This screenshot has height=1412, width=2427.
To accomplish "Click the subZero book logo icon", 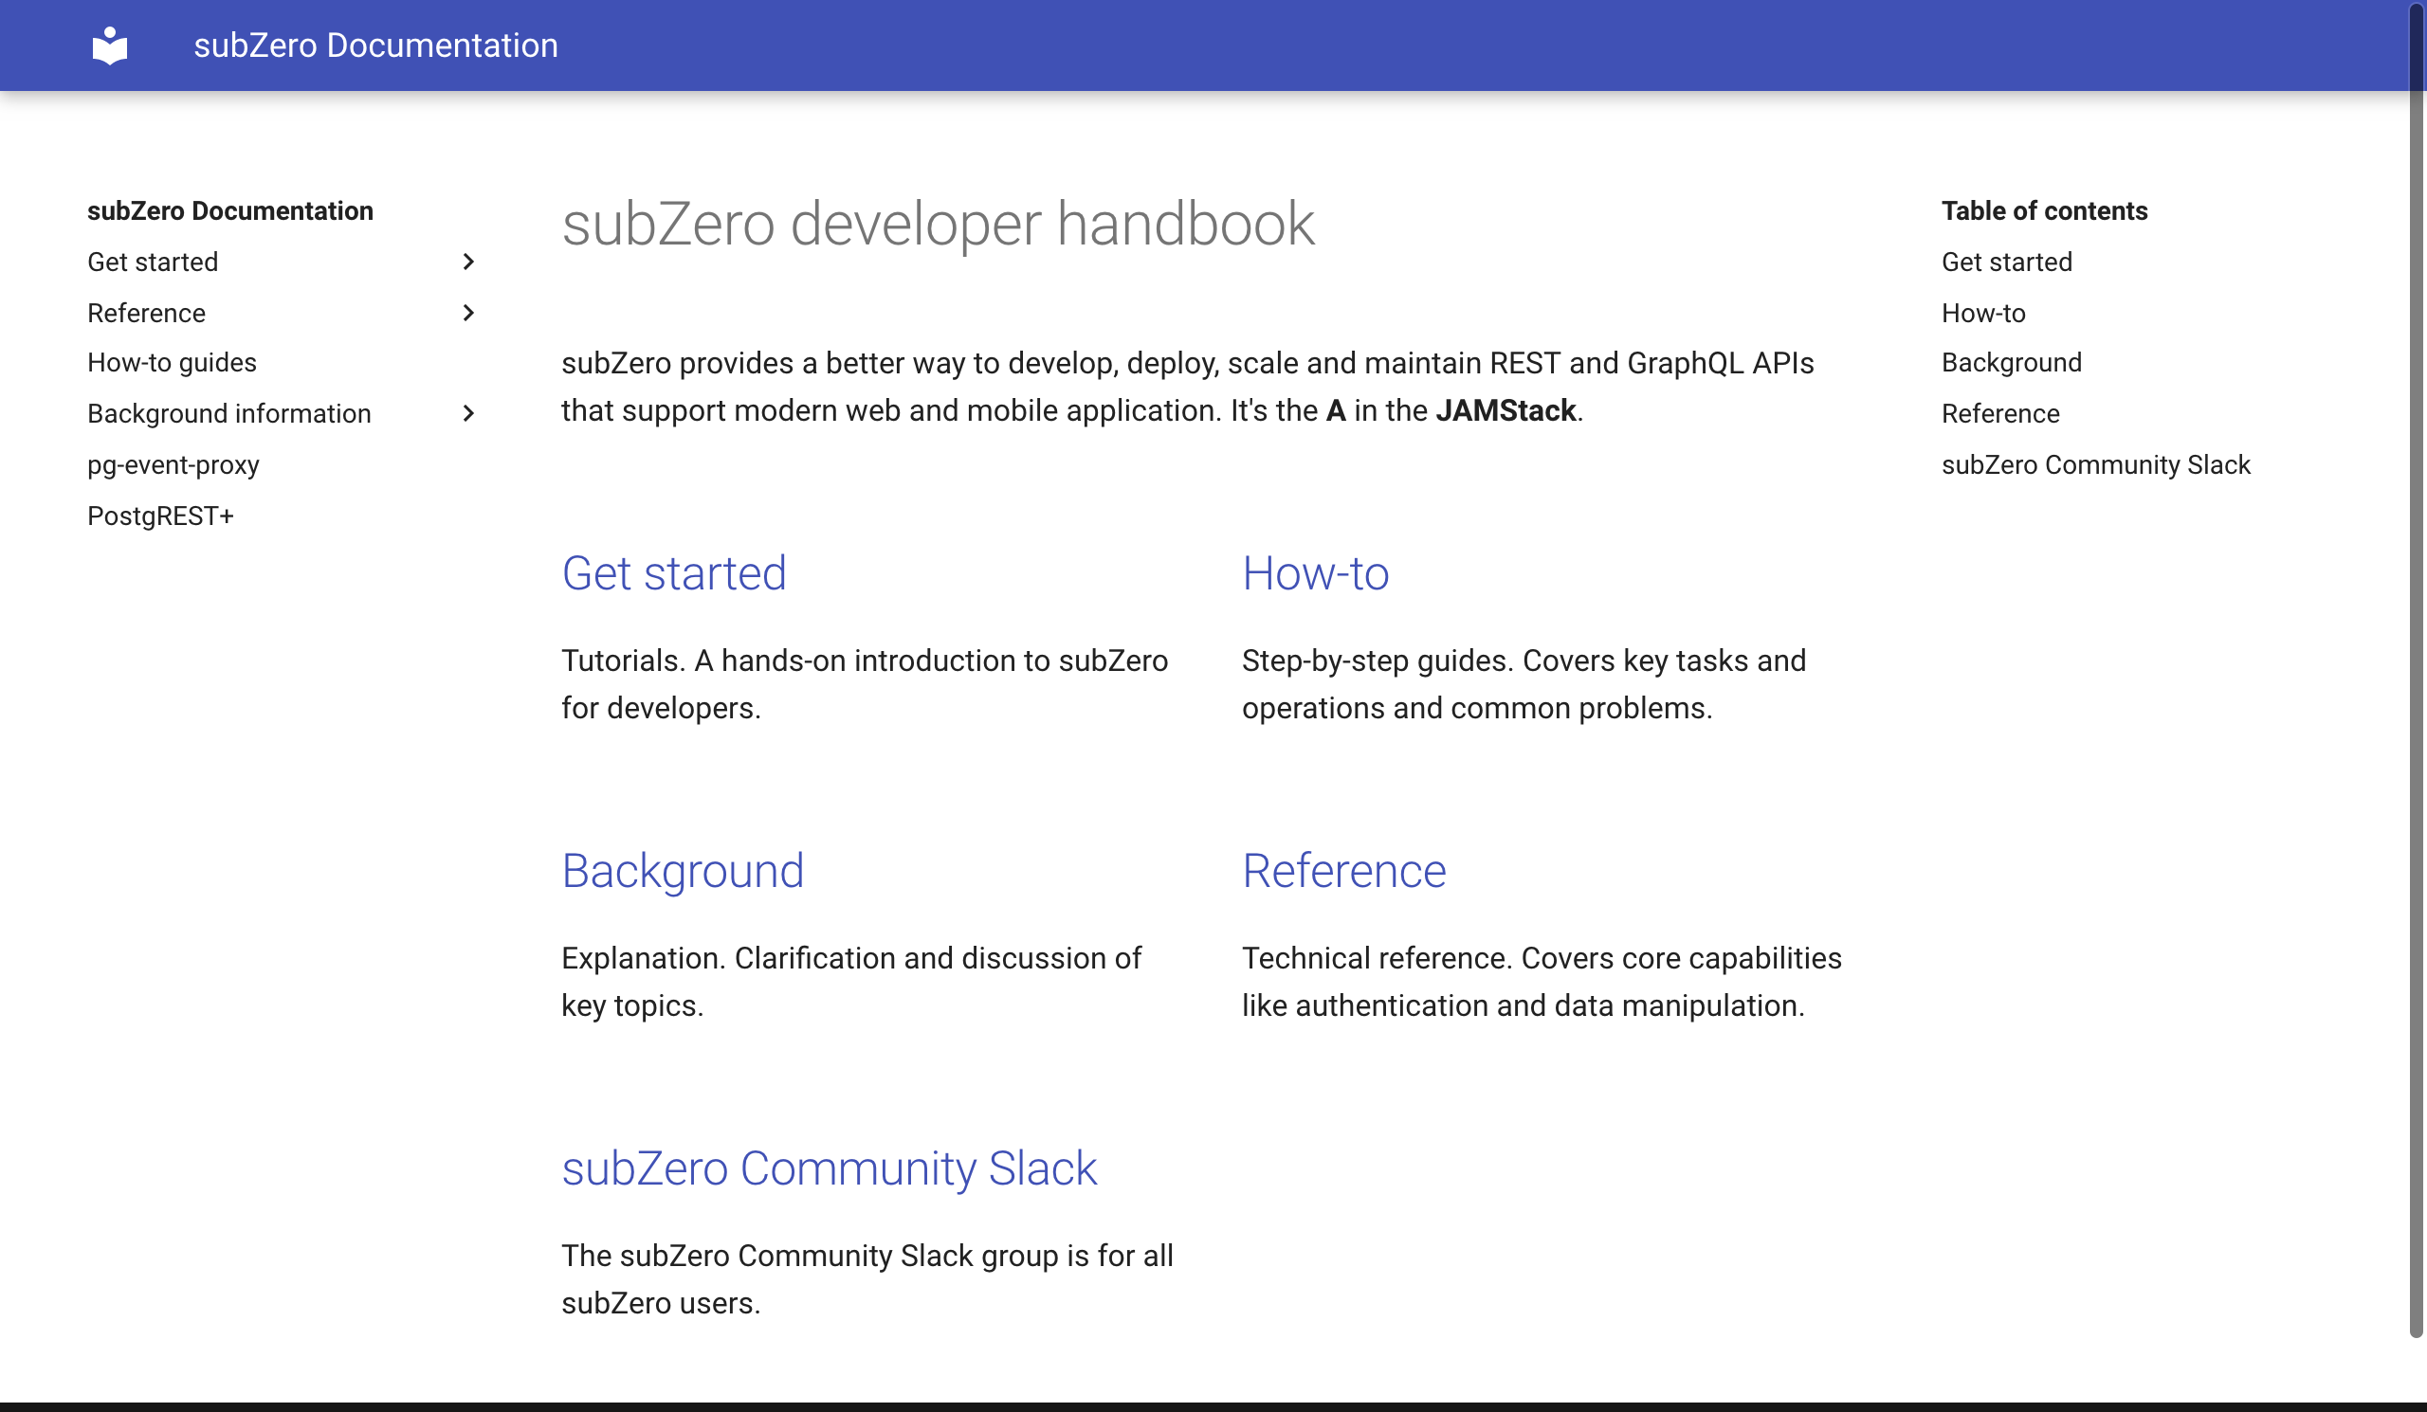I will pyautogui.click(x=110, y=45).
